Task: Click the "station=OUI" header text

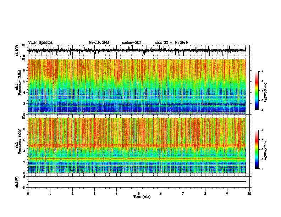Action: point(131,43)
